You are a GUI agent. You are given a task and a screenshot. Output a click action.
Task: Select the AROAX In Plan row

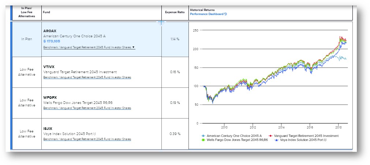[27, 39]
